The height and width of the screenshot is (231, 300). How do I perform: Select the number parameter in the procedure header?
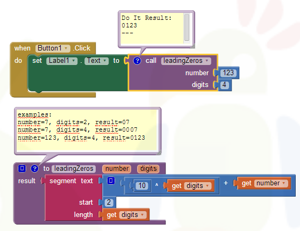point(117,169)
